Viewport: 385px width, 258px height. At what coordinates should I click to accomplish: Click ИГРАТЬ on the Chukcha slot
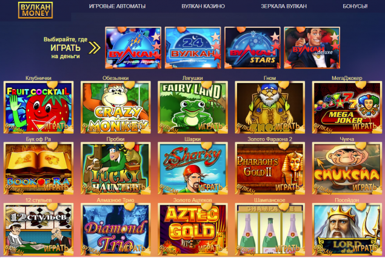(364, 187)
